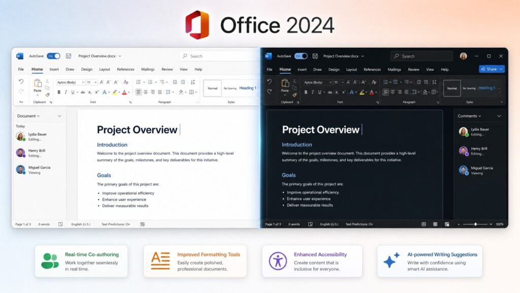The image size is (520, 293).
Task: Click the zoom slider in the dark status bar
Action: click(x=475, y=224)
